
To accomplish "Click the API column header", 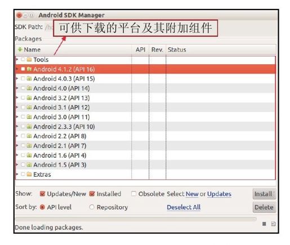I will 140,50.
